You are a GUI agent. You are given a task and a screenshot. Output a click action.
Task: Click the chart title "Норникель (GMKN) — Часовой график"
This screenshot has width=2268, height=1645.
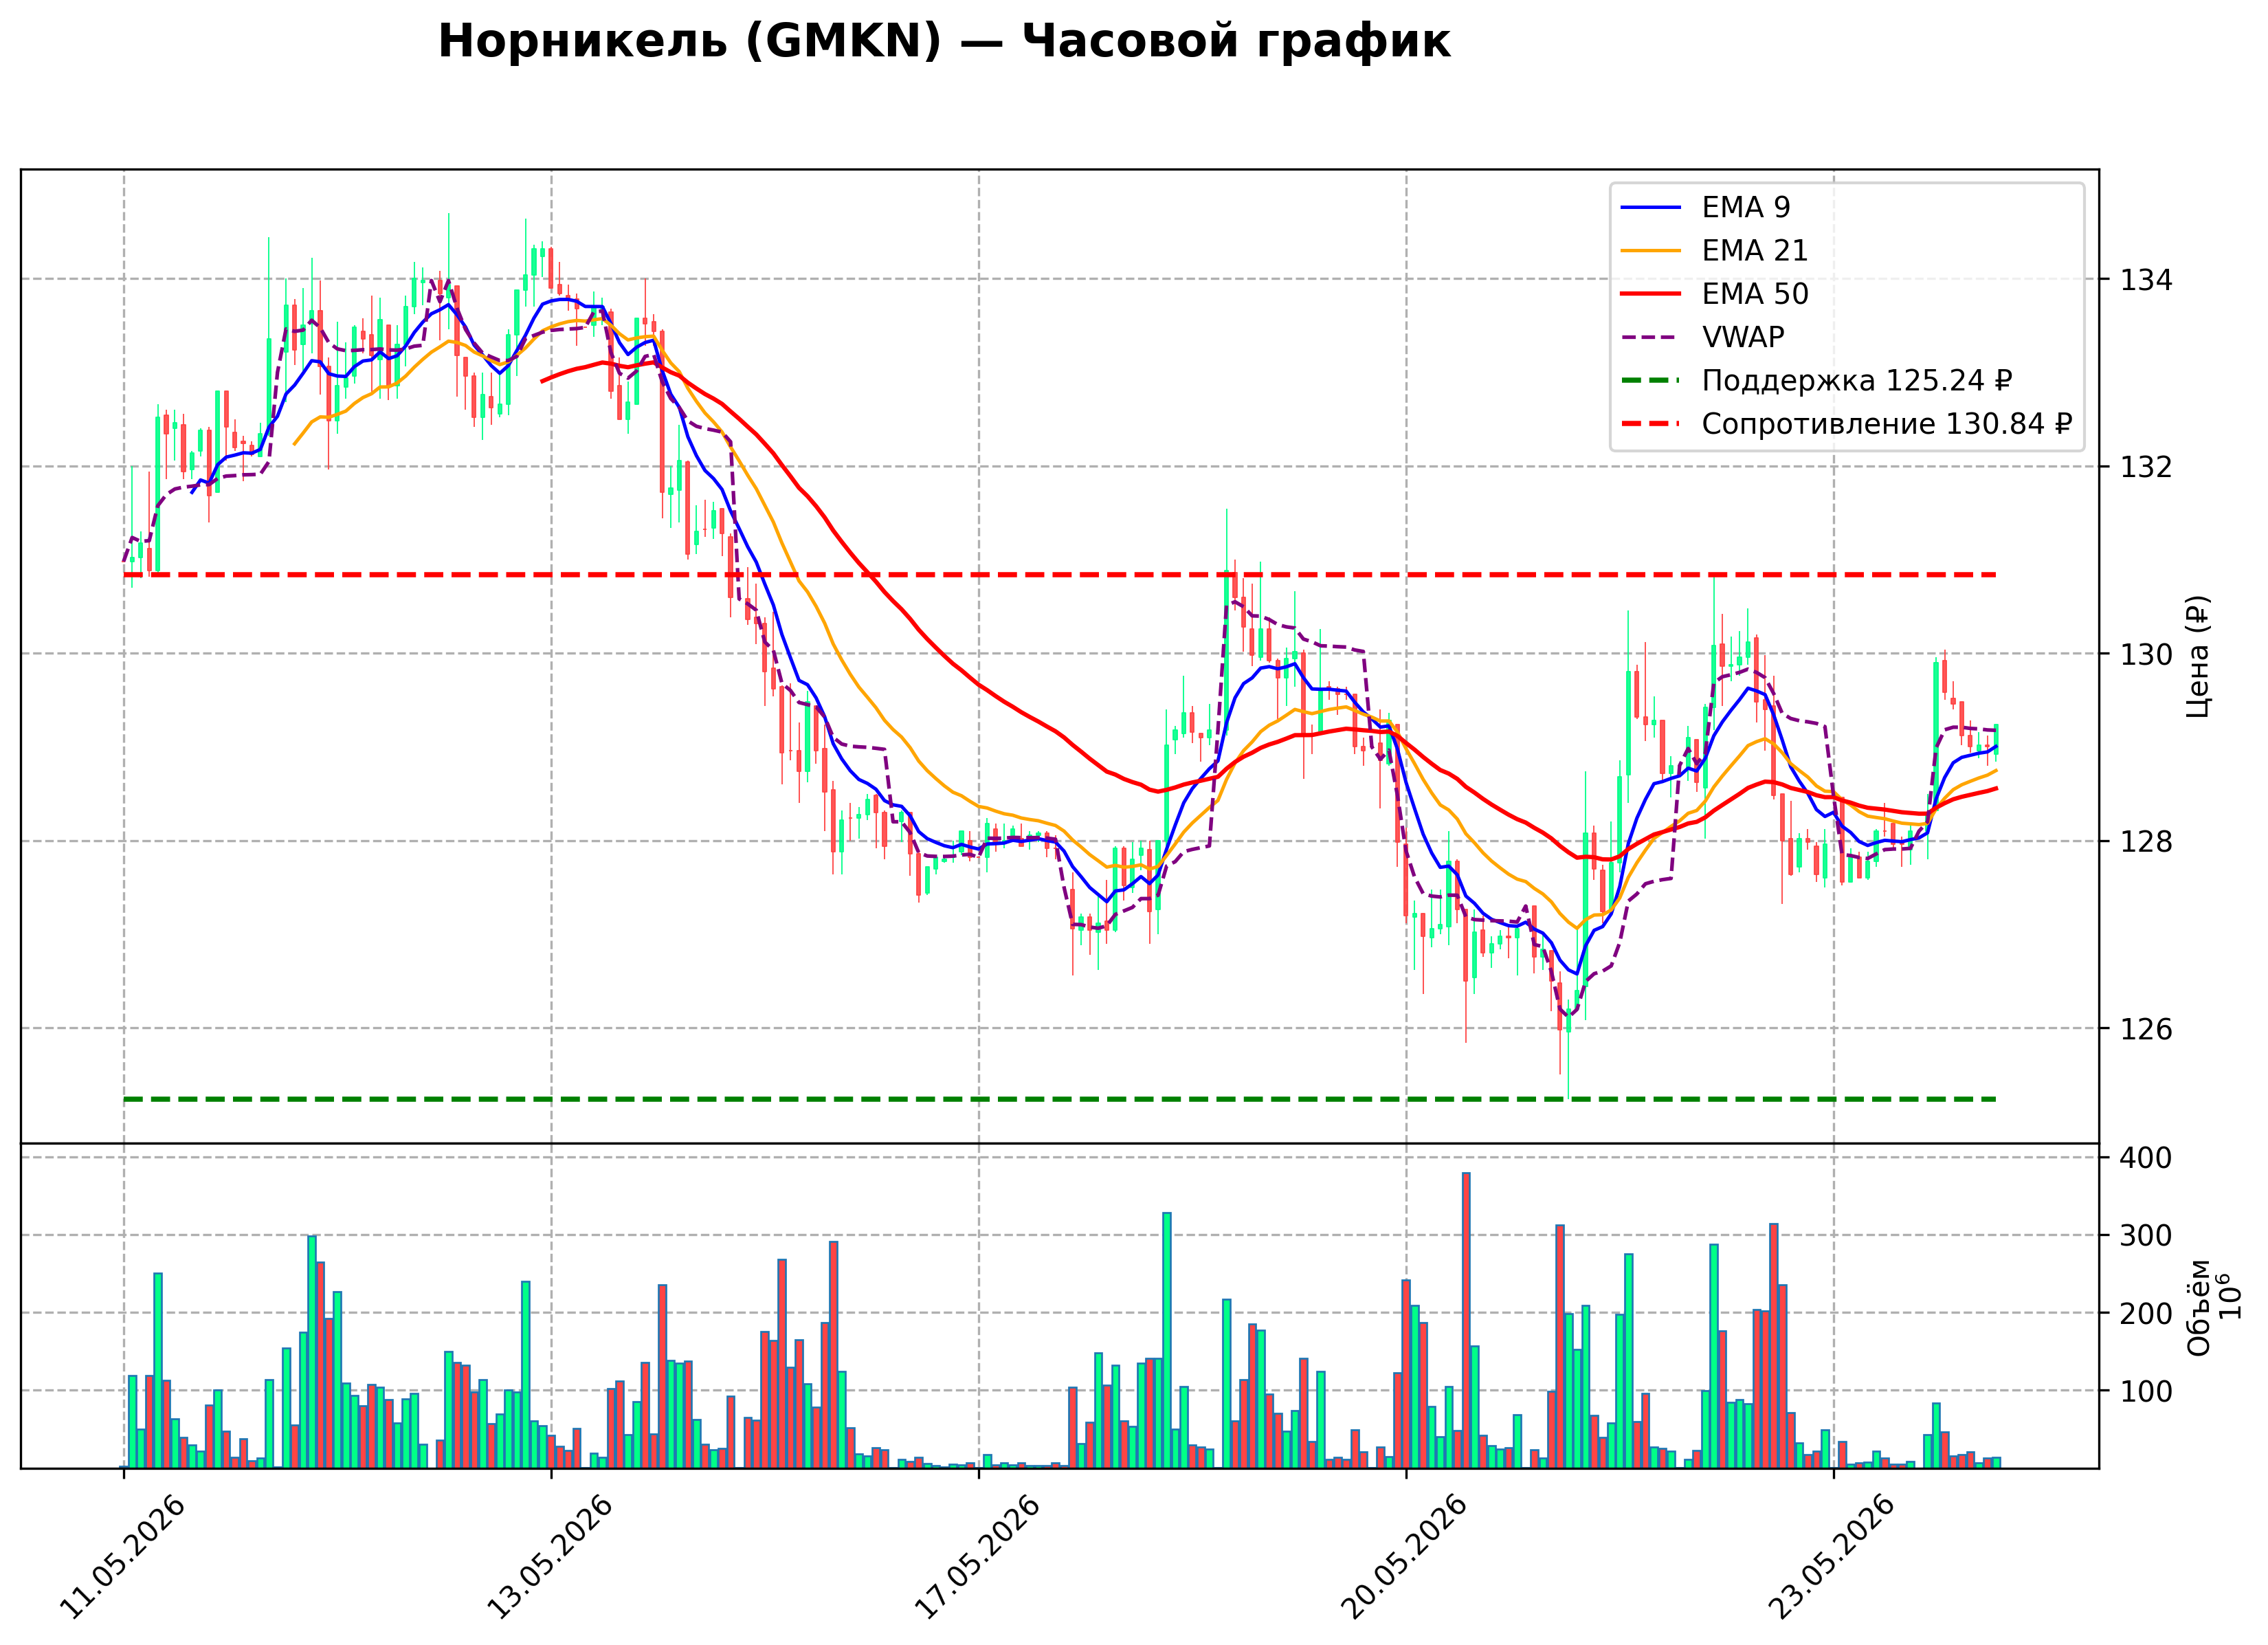click(x=944, y=42)
